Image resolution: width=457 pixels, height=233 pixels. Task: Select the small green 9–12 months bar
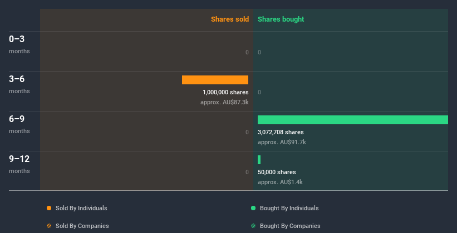click(259, 160)
